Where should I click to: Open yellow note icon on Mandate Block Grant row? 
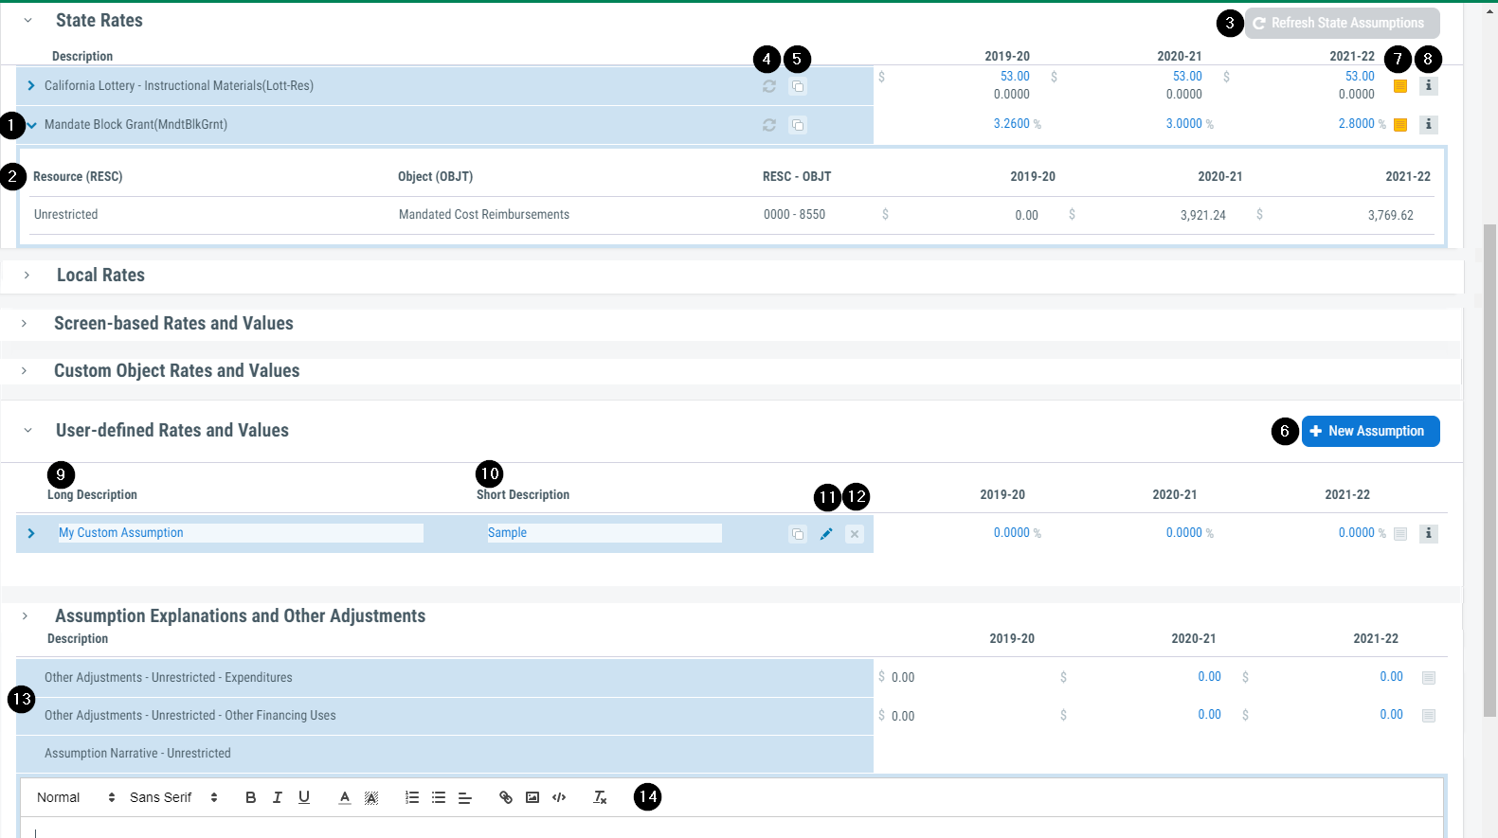click(x=1400, y=125)
